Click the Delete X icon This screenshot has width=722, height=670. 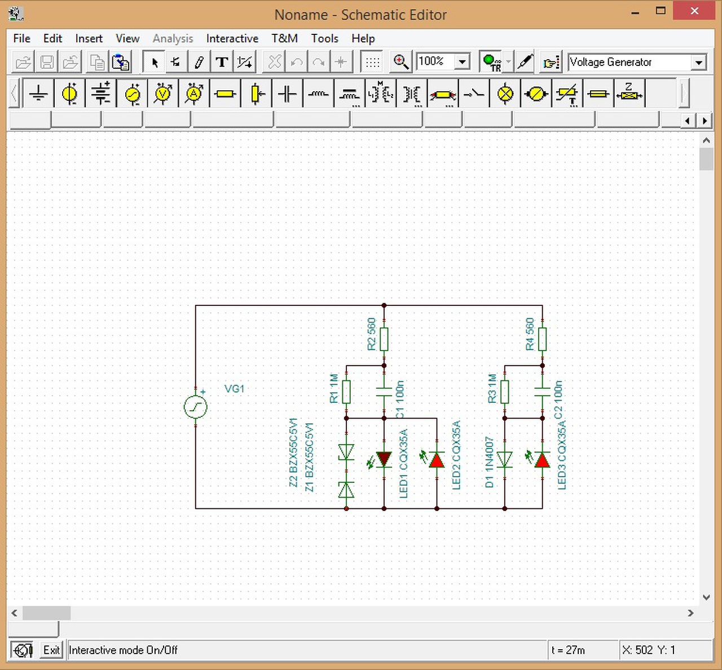(x=275, y=62)
